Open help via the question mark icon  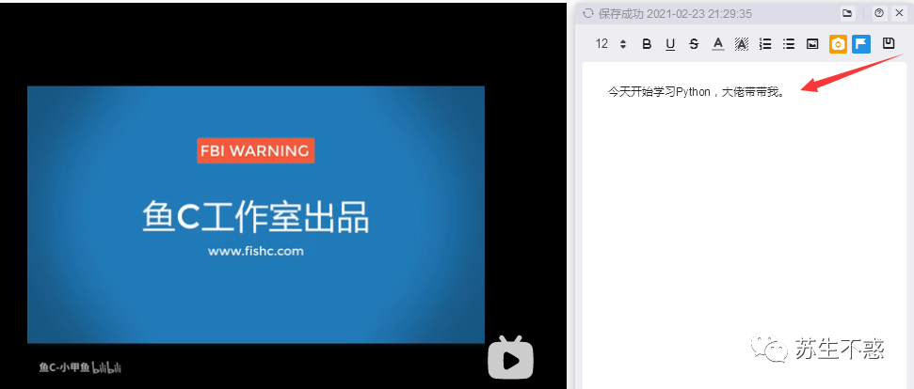tap(879, 13)
